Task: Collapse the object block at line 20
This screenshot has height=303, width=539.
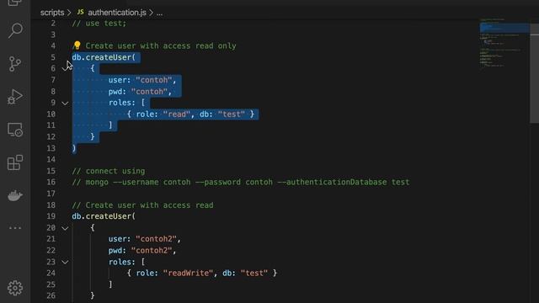Action: click(x=65, y=228)
